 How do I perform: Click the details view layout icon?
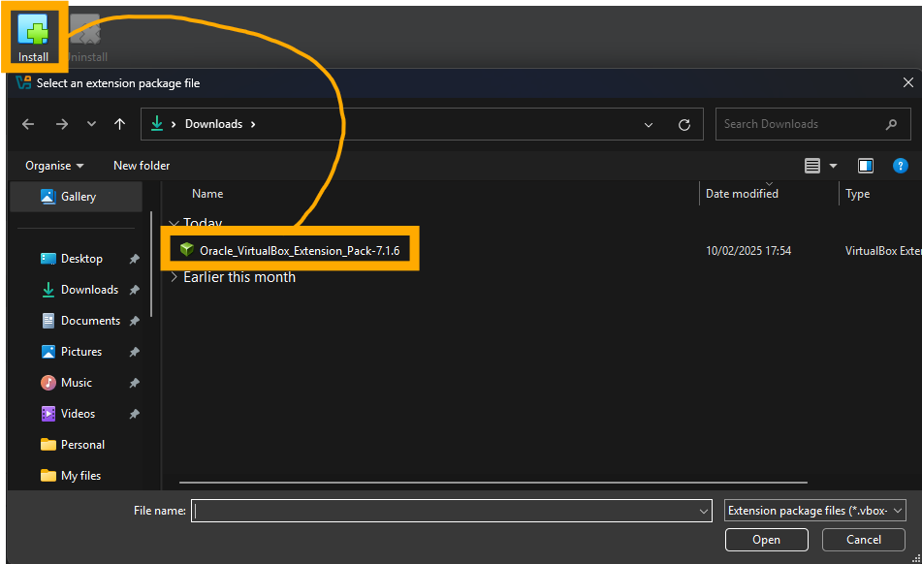[x=811, y=166]
